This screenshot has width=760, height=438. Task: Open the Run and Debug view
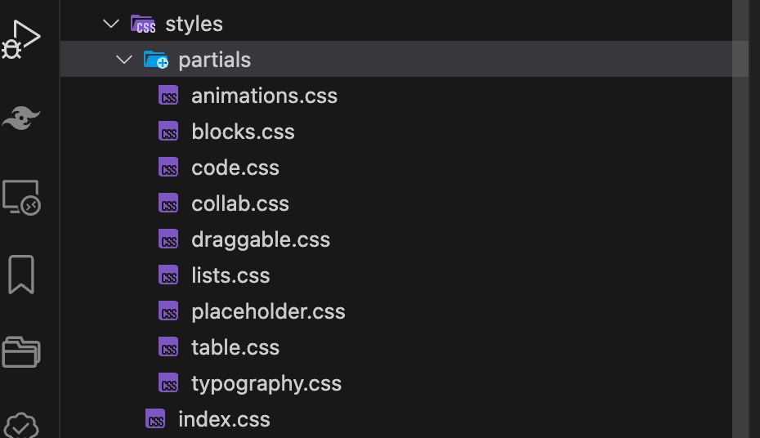(x=22, y=39)
